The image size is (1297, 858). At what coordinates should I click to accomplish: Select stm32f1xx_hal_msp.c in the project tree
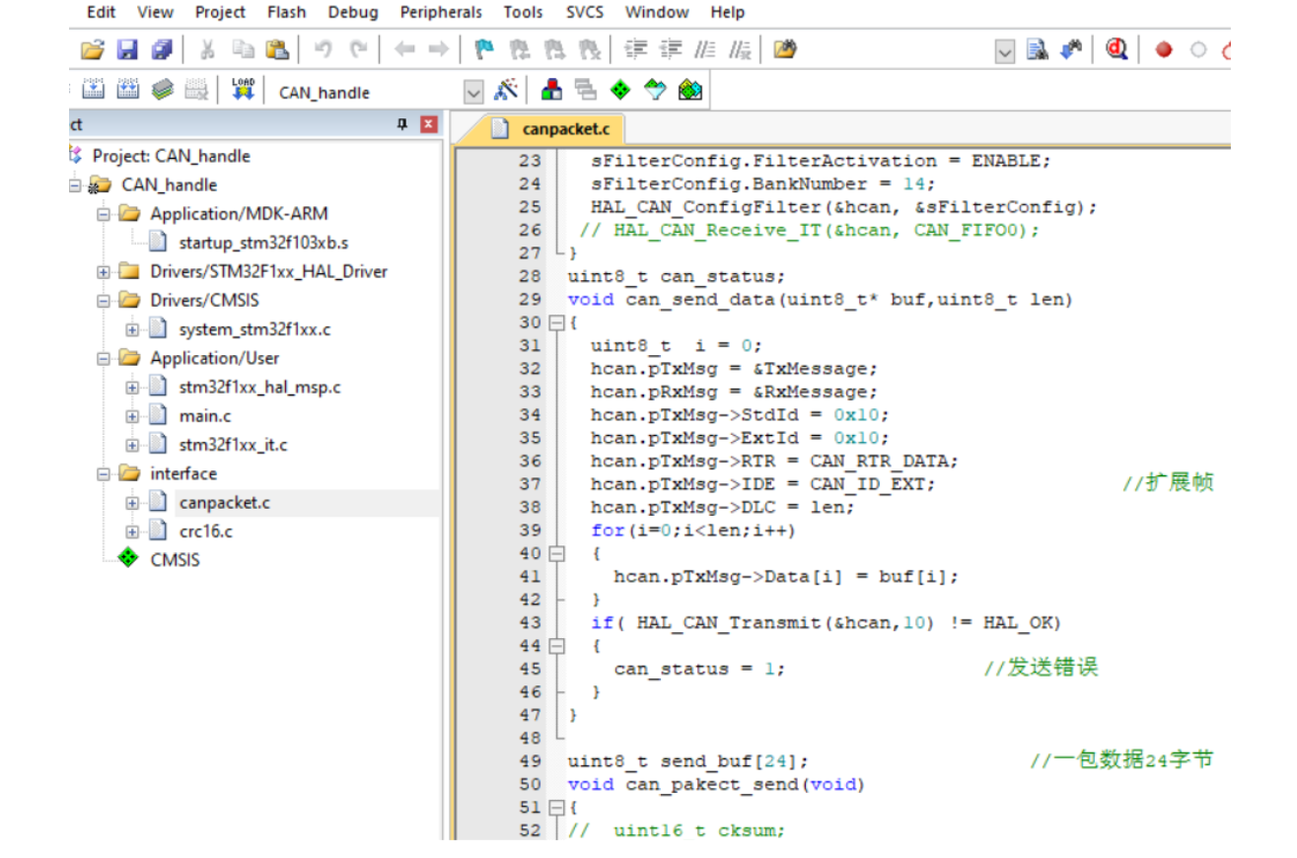pos(260,387)
